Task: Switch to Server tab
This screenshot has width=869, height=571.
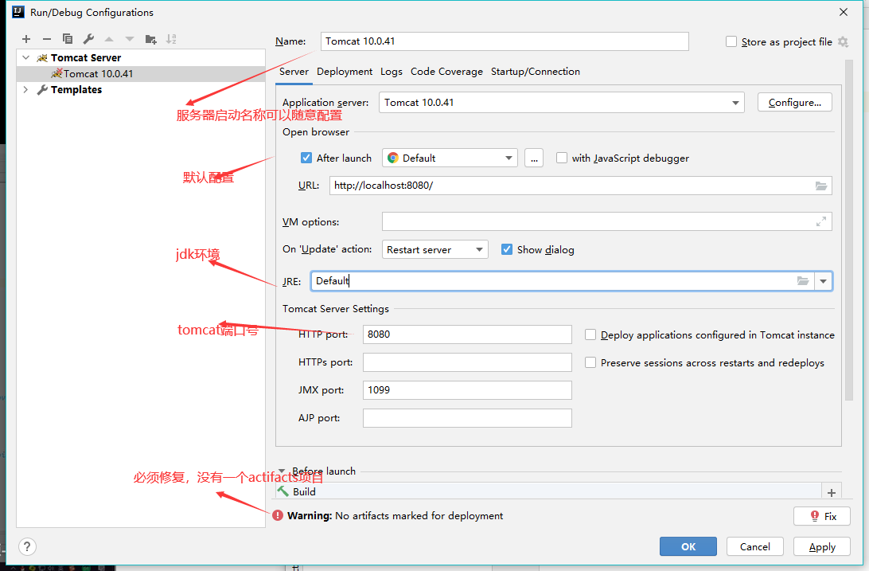Action: pos(294,72)
